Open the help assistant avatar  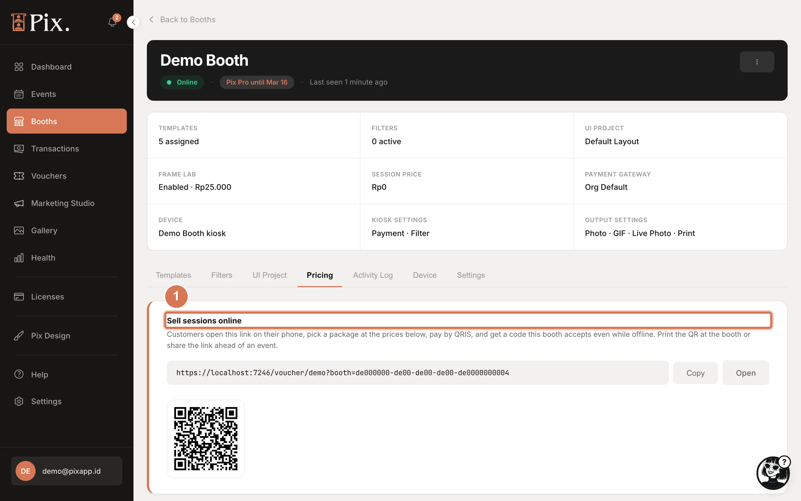[773, 473]
